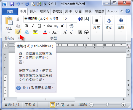Expand the Styles group button

click(109, 24)
